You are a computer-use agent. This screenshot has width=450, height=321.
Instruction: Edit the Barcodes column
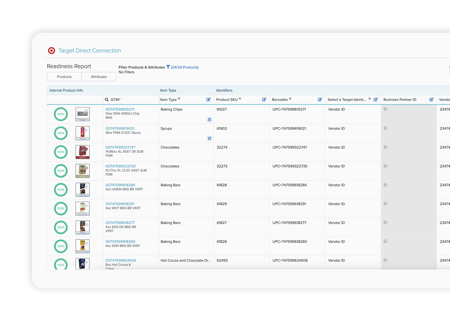click(320, 100)
